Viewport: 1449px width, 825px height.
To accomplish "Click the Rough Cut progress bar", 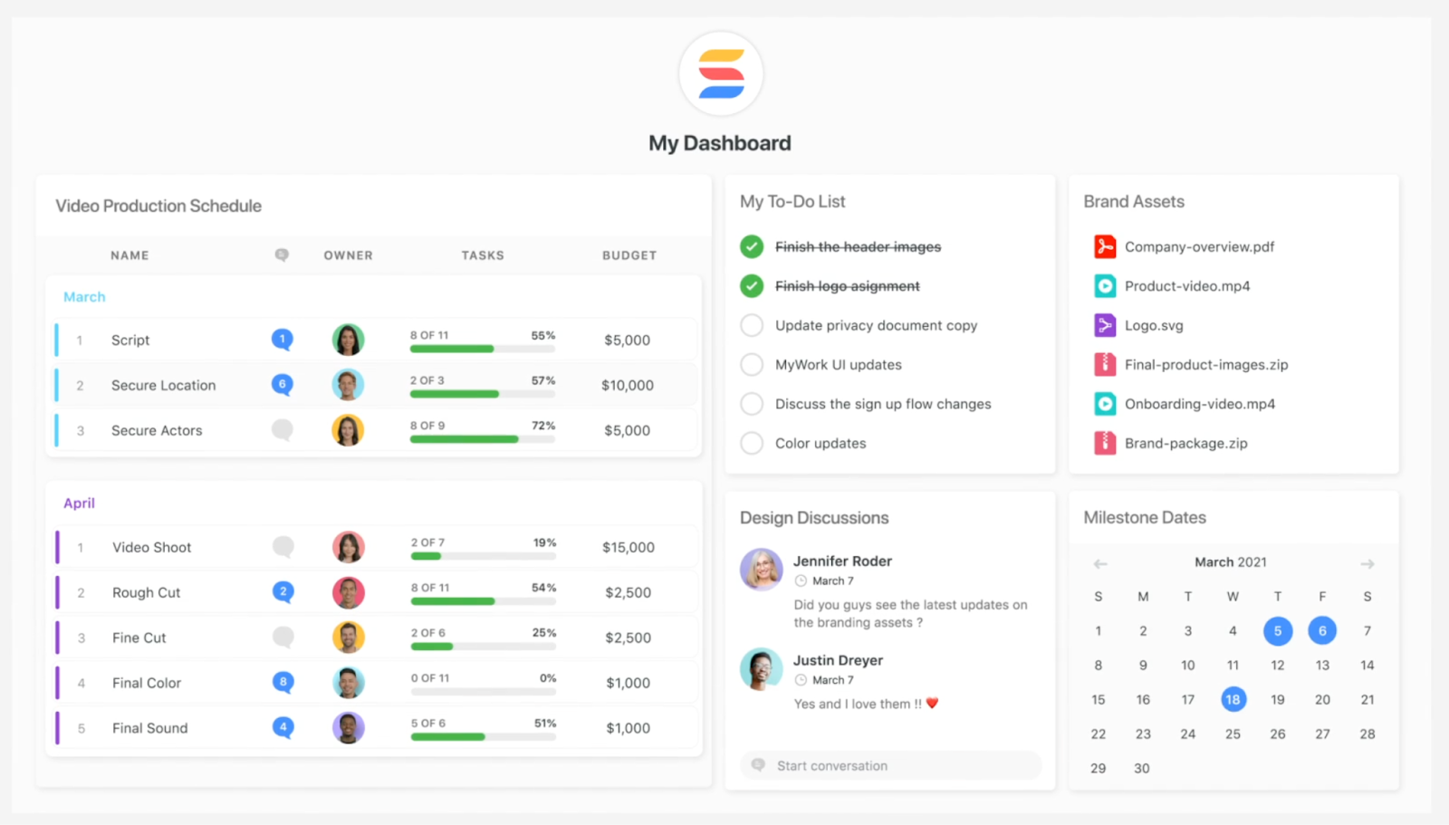I will tap(483, 601).
